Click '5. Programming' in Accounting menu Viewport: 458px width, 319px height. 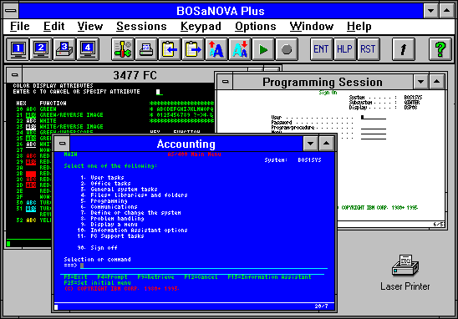click(104, 200)
